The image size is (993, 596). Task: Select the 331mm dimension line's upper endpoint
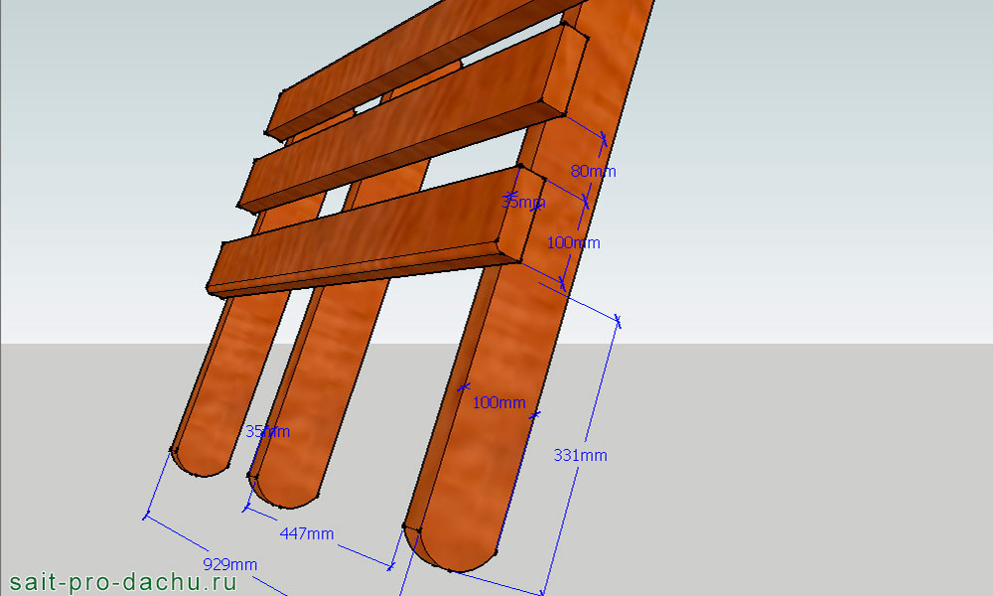(618, 320)
